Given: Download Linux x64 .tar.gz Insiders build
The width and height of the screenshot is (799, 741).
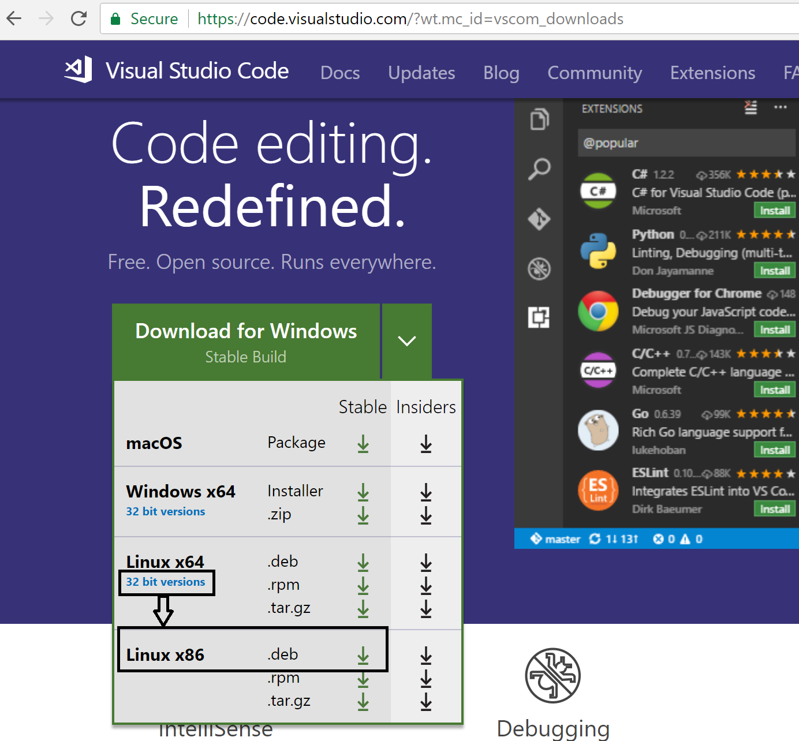Looking at the screenshot, I should click(x=426, y=608).
